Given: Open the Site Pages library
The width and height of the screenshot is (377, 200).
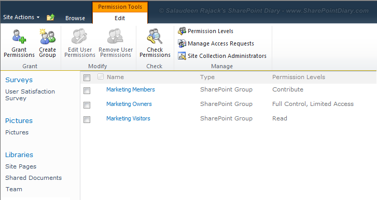Looking at the screenshot, I should click(21, 166).
